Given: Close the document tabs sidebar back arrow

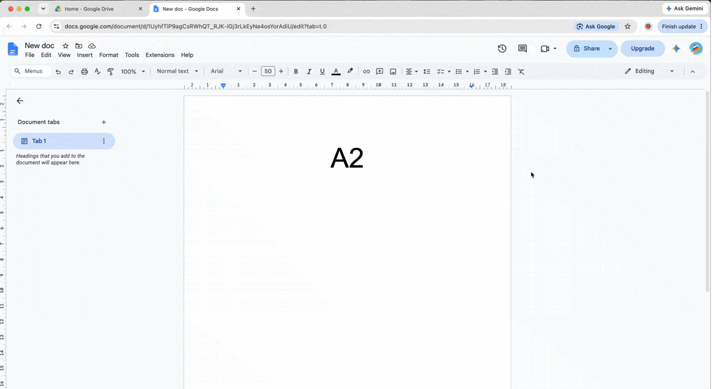Looking at the screenshot, I should (x=20, y=101).
